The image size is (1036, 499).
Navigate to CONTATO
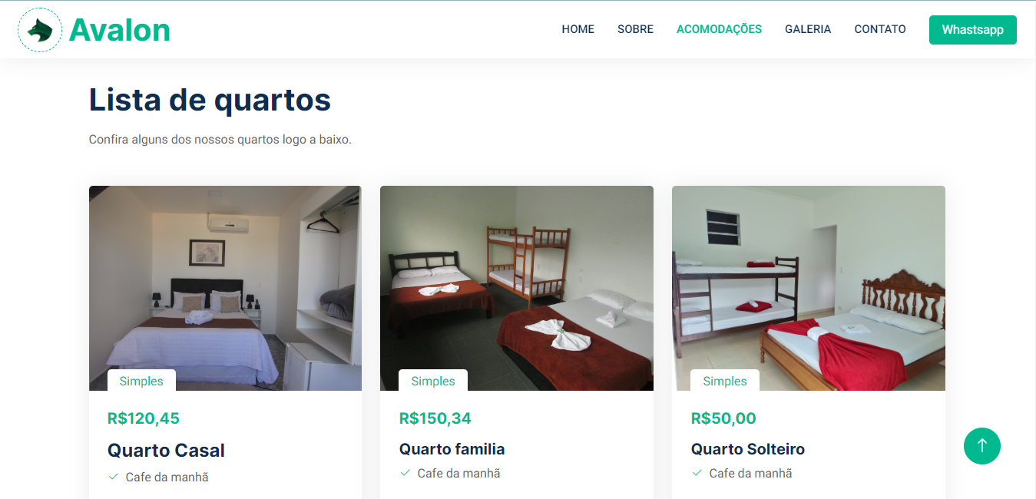880,29
